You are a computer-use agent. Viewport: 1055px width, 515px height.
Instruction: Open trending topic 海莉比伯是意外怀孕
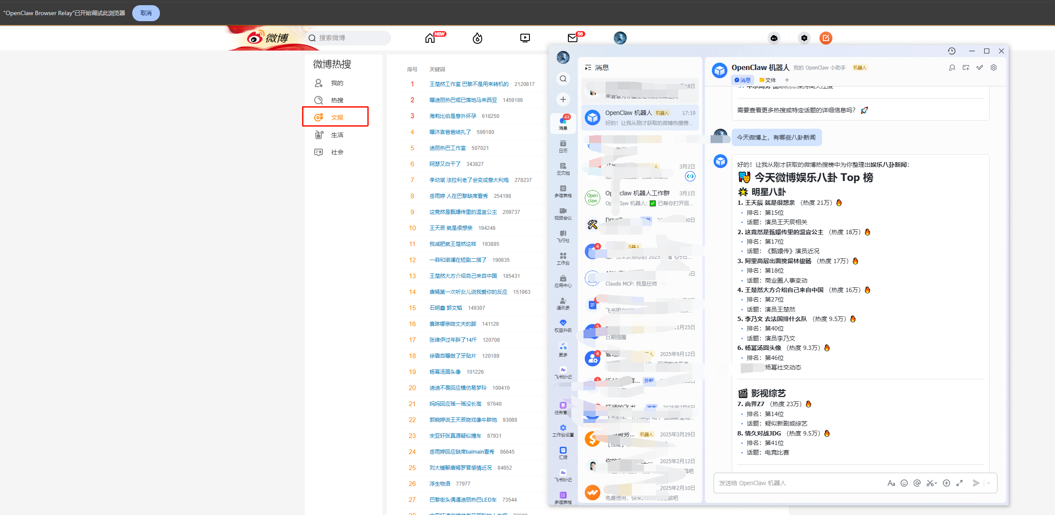[x=453, y=116]
